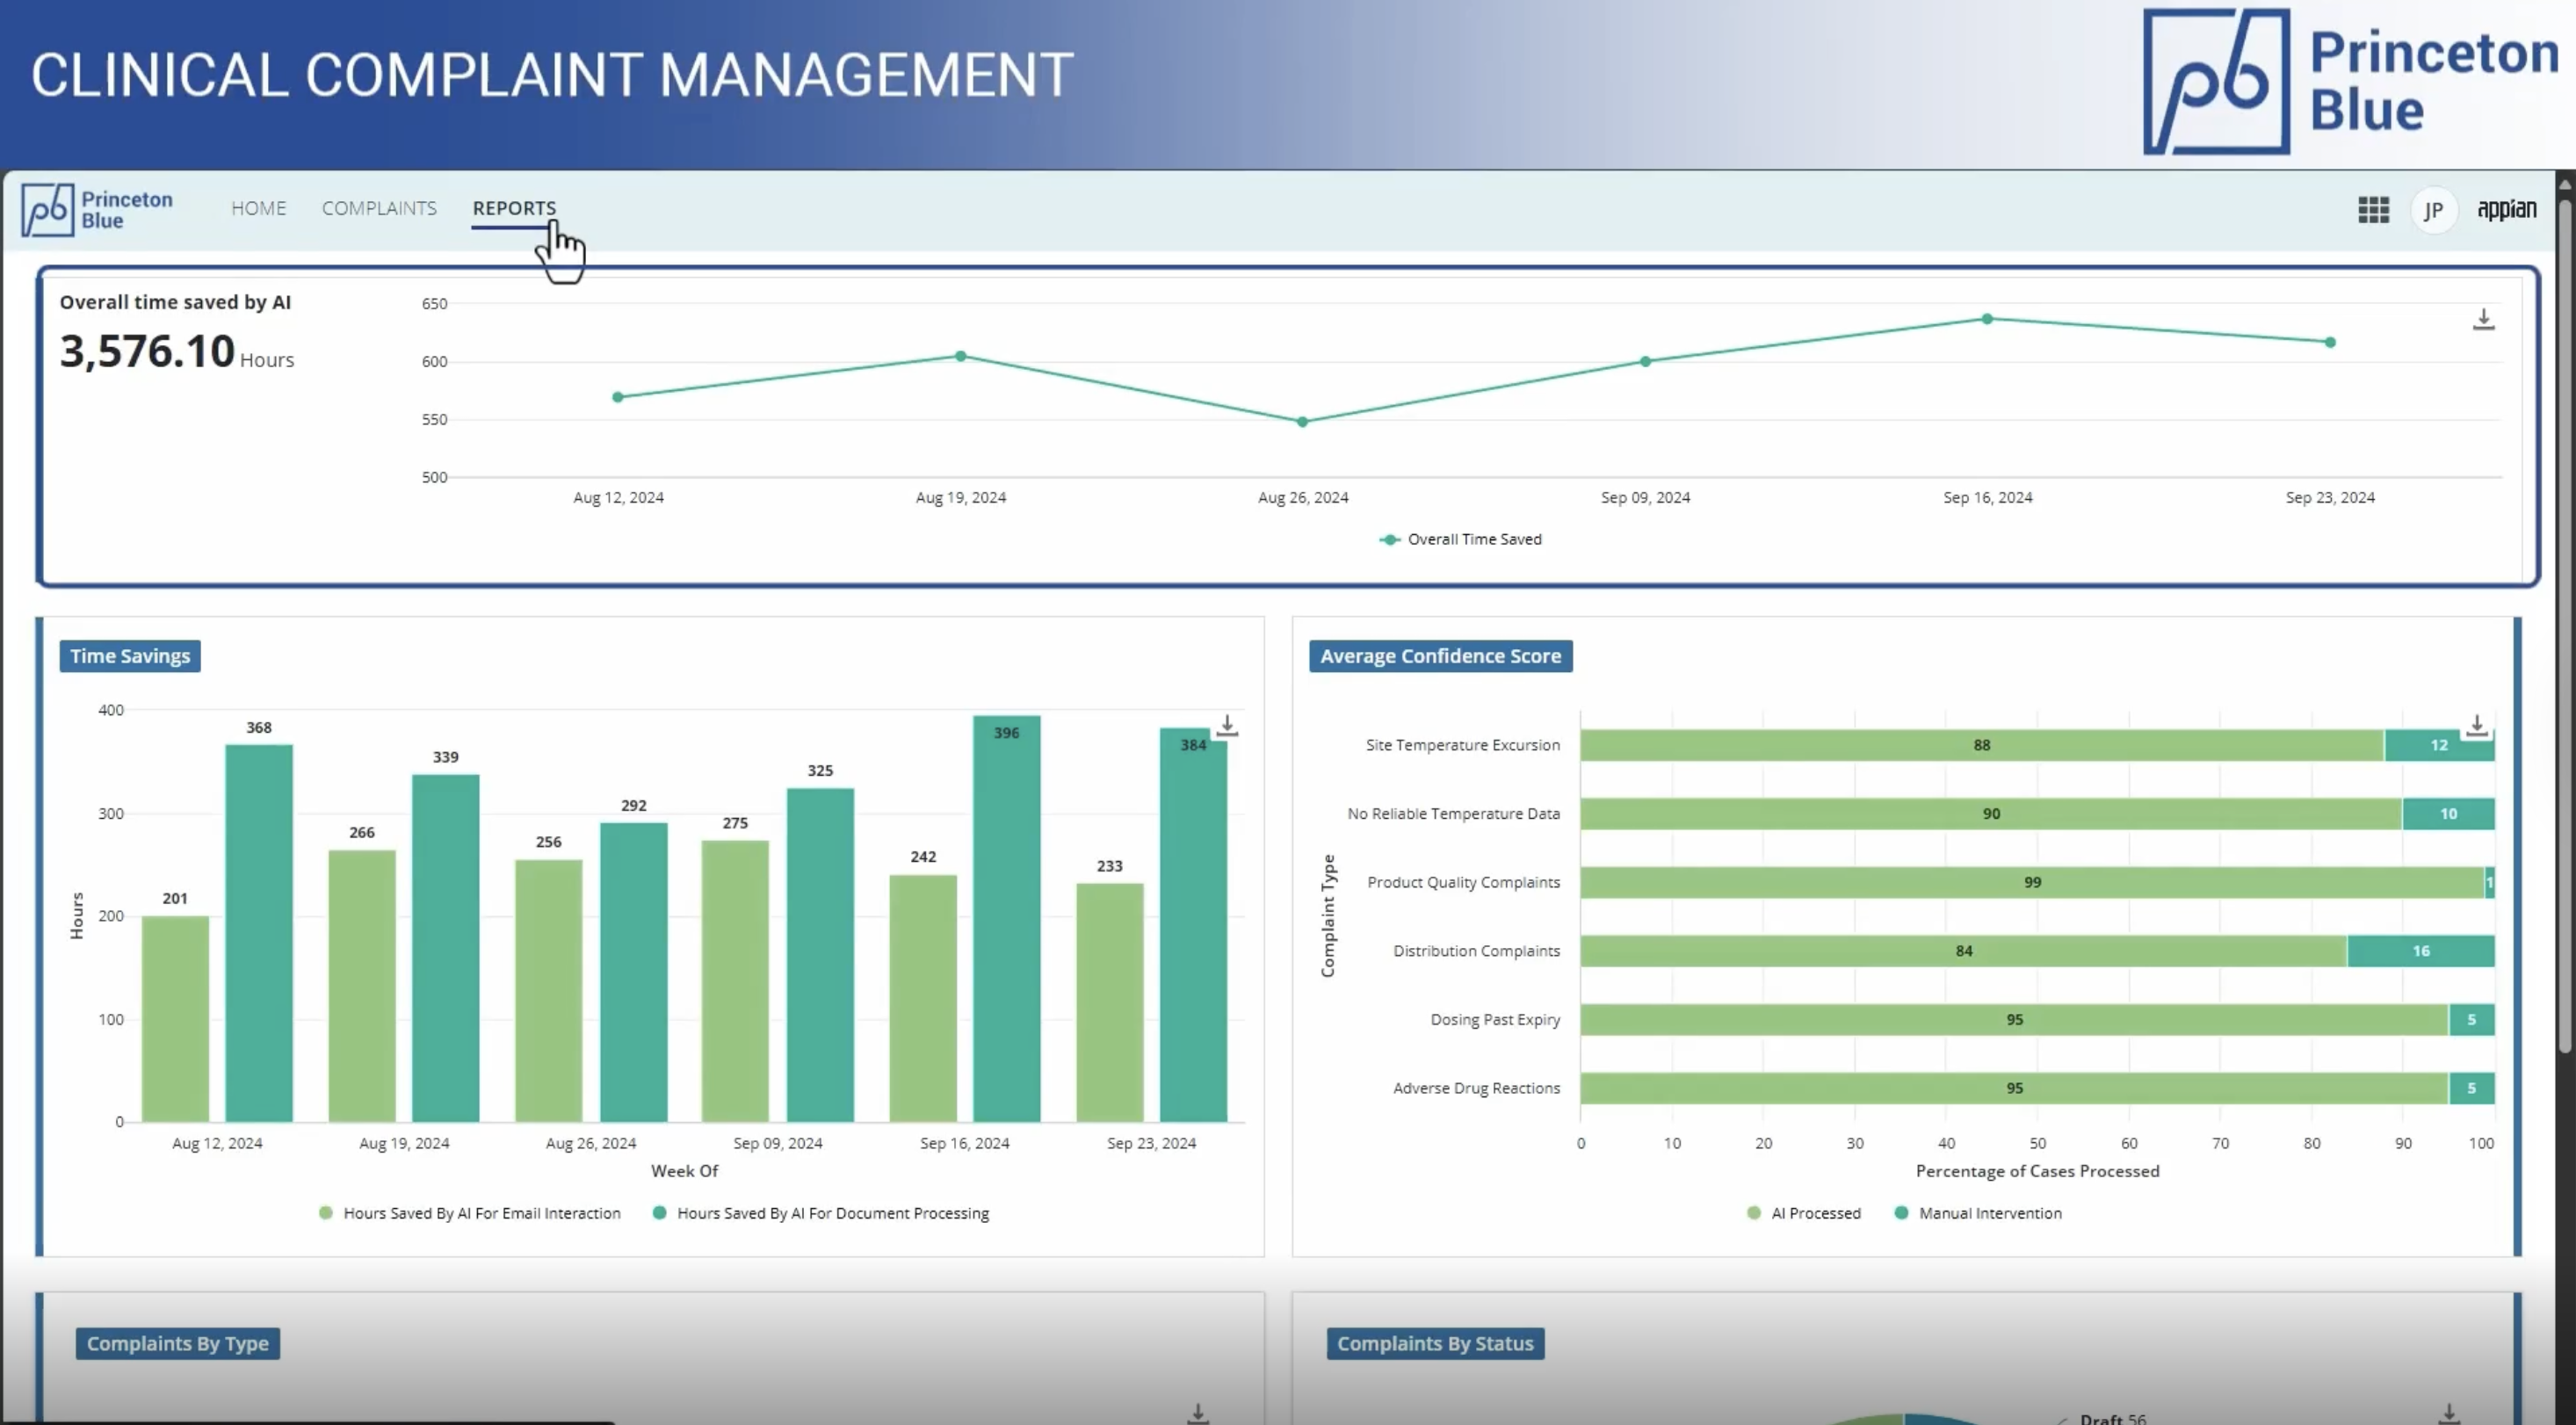Open the COMPLAINTS tab
Image resolution: width=2576 pixels, height=1425 pixels.
(x=379, y=208)
